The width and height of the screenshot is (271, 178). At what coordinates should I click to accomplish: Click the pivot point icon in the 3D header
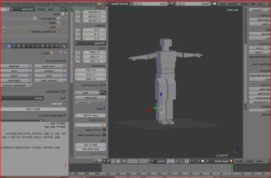194,161
